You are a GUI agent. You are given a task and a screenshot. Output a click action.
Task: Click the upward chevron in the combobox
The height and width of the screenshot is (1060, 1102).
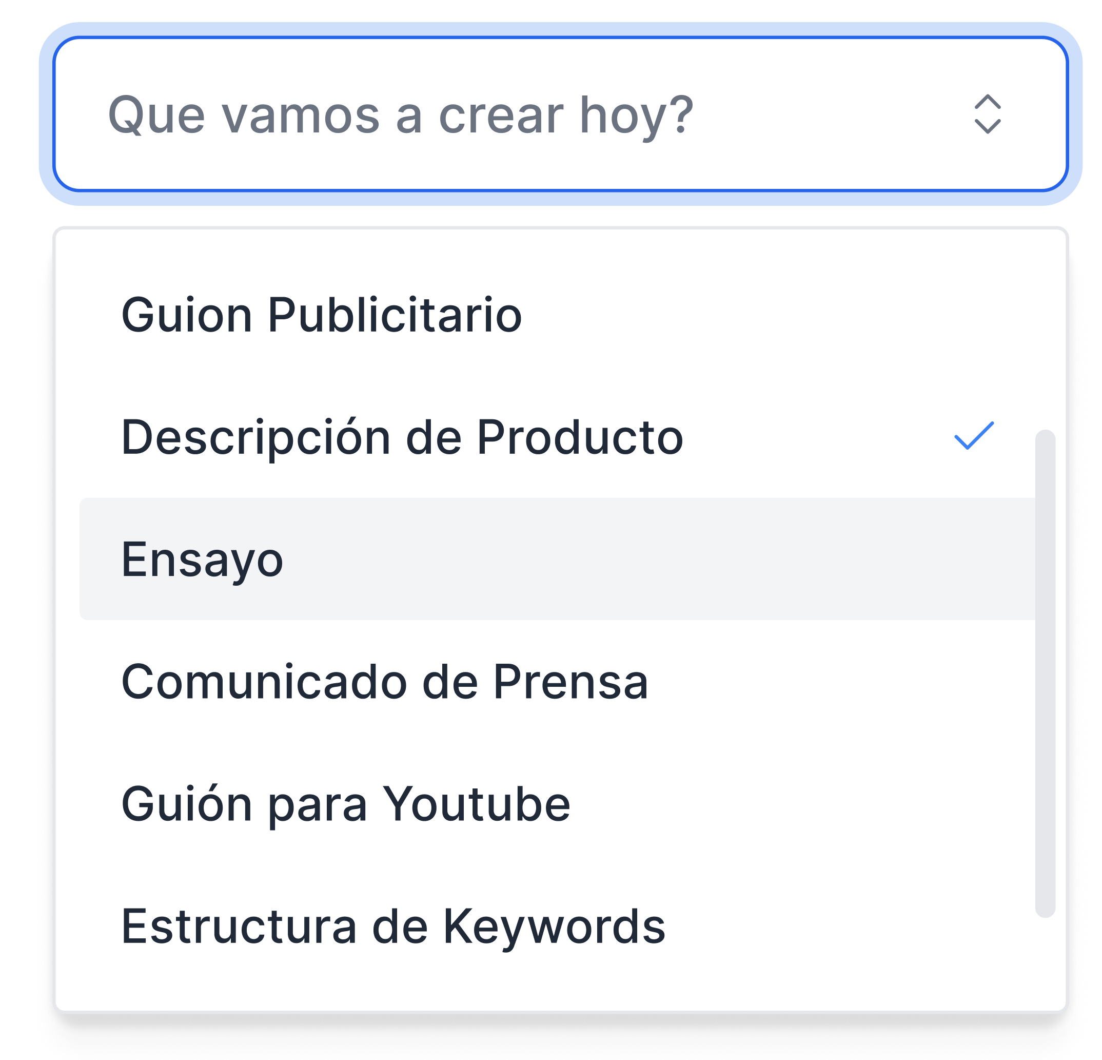(987, 102)
